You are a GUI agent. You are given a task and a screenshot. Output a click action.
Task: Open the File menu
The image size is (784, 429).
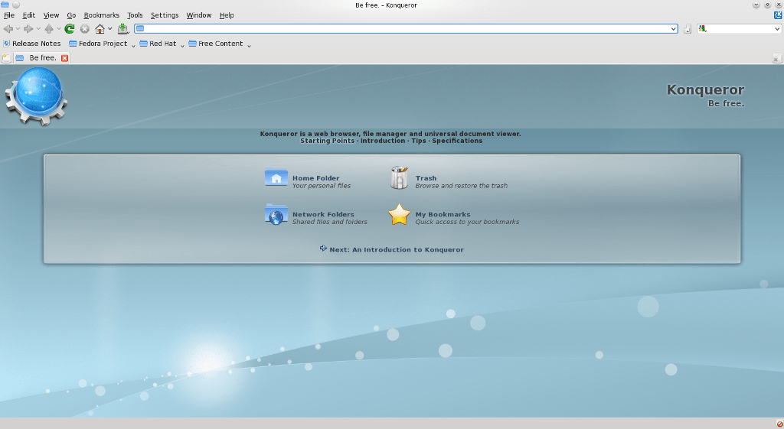(9, 15)
